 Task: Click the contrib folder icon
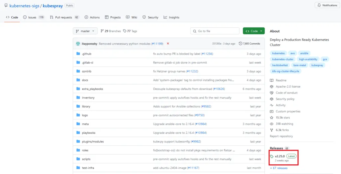(78, 71)
